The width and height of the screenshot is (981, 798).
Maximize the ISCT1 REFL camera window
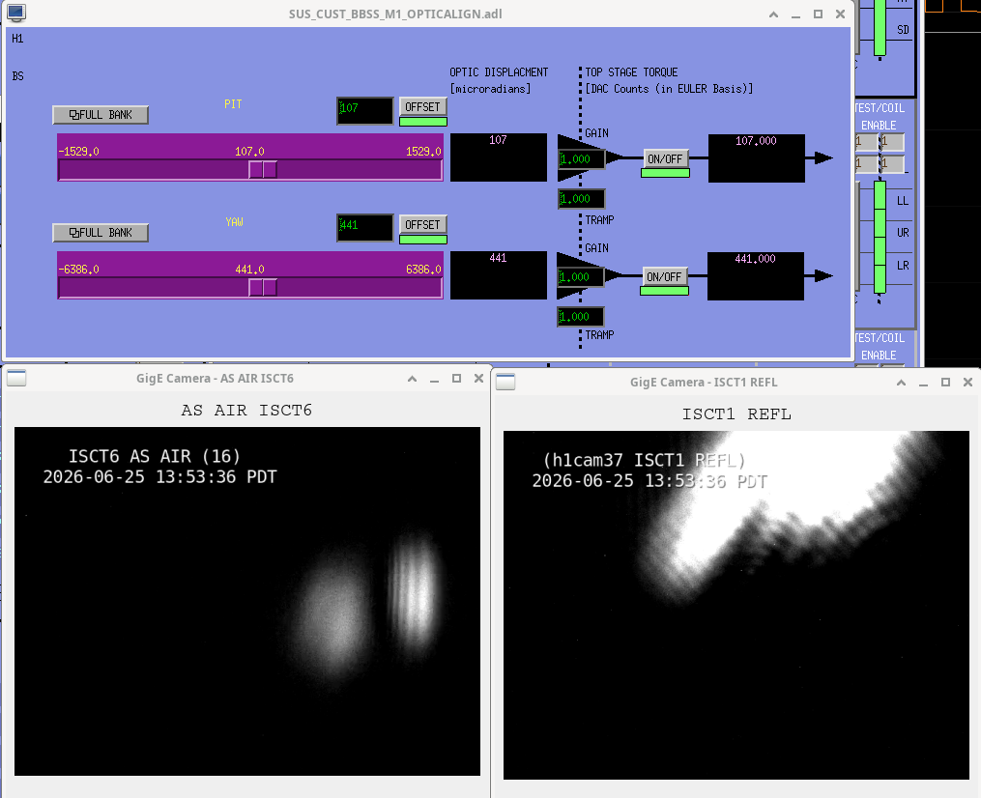945,383
